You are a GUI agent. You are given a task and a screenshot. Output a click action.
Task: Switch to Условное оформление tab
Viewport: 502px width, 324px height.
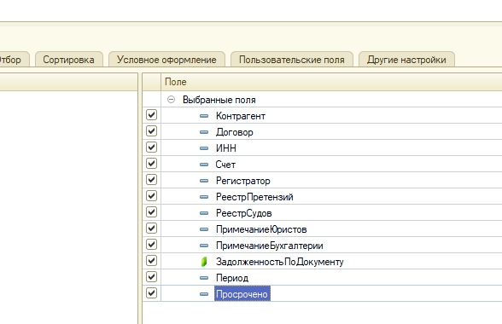point(166,60)
